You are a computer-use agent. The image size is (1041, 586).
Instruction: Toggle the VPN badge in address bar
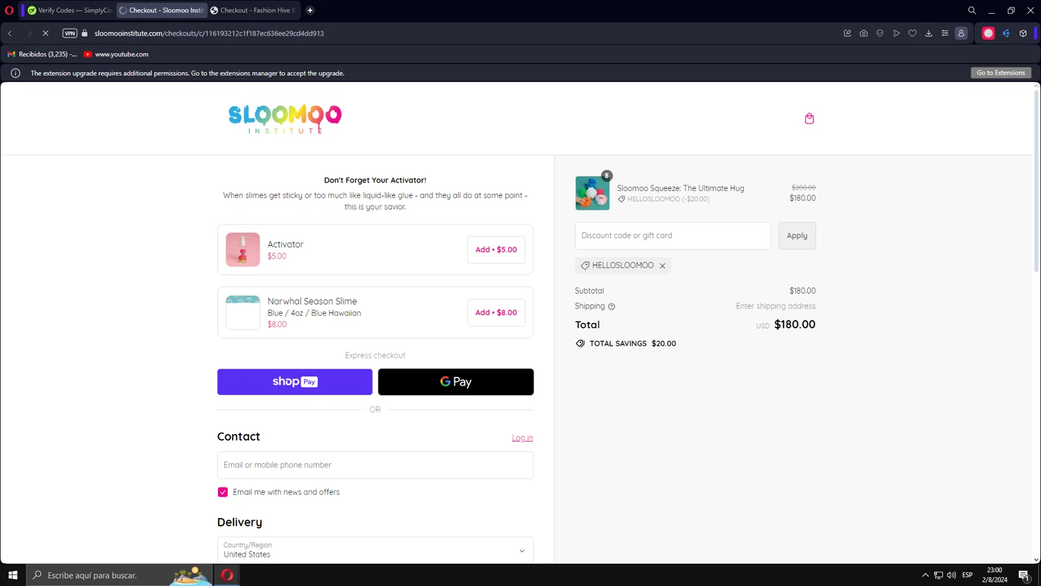[69, 33]
